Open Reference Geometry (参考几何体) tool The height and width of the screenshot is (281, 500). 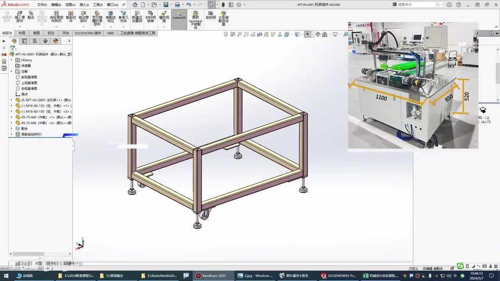pos(123,16)
